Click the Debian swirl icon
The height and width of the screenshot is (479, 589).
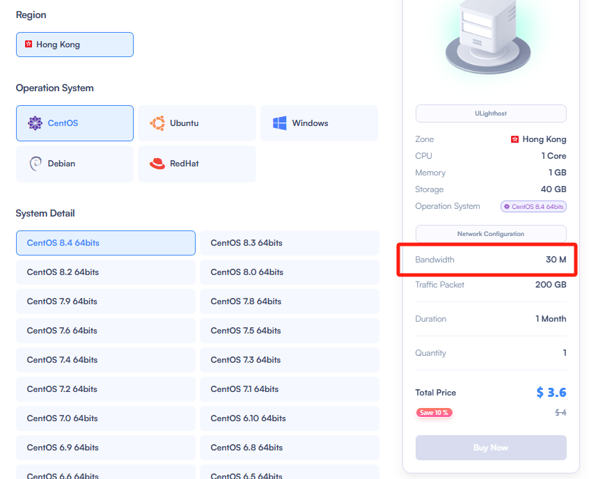point(36,164)
